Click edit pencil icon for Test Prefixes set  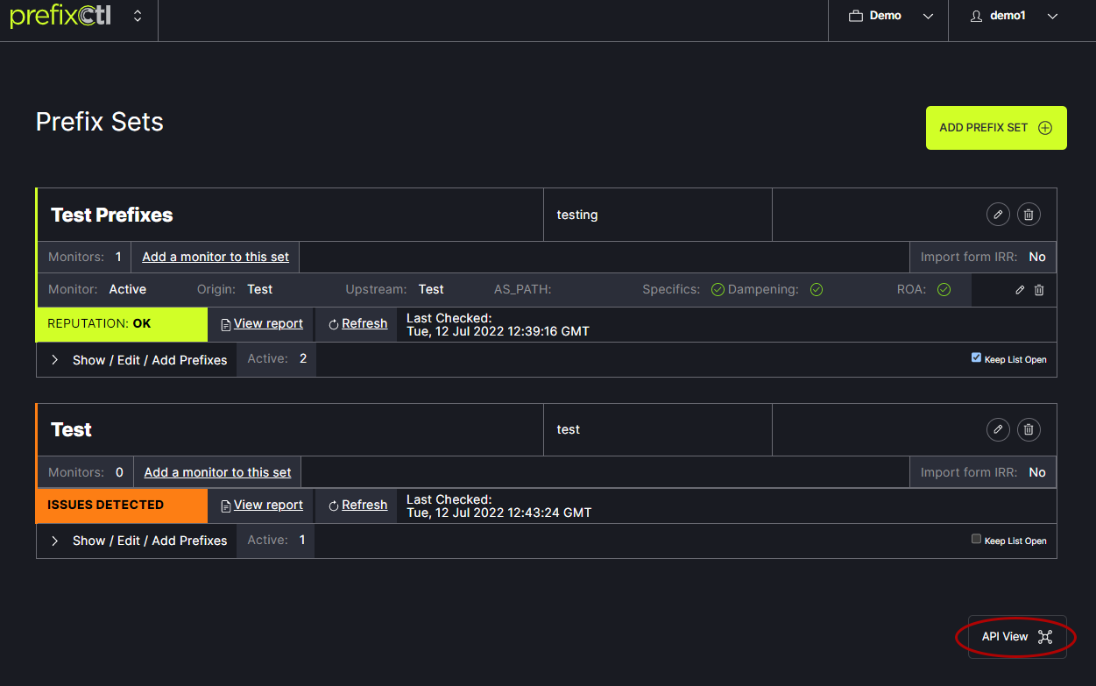point(998,215)
